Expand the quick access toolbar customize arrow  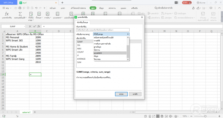pos(44,8)
